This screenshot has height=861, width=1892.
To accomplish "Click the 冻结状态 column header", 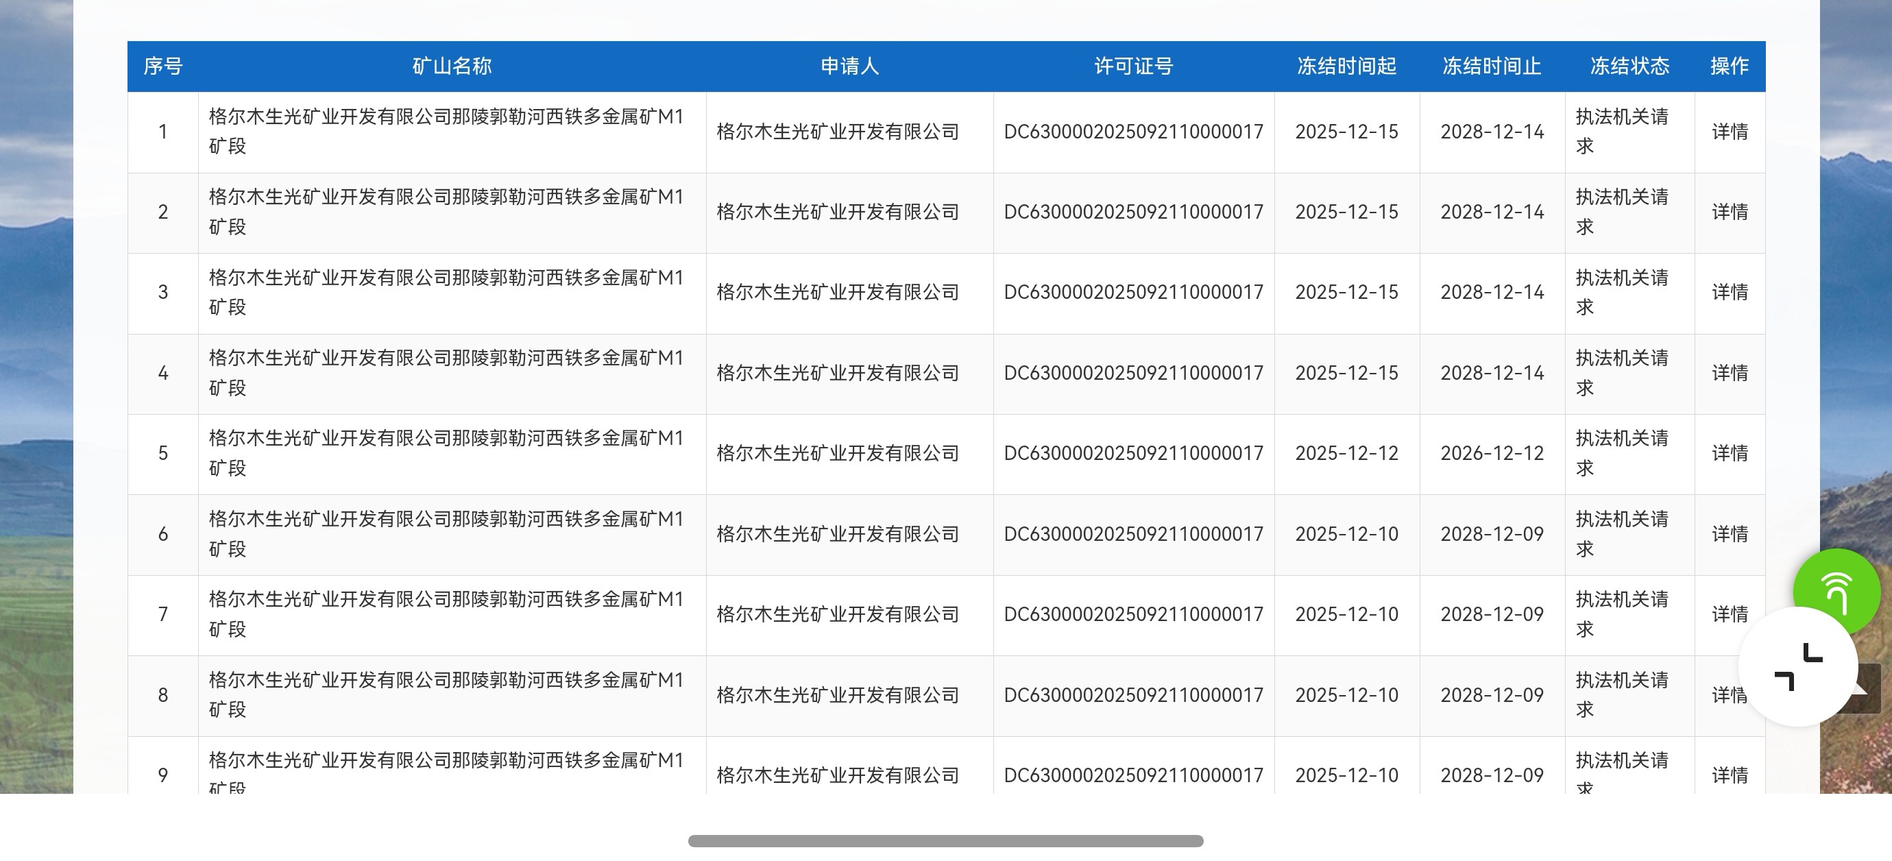I will 1629,66.
